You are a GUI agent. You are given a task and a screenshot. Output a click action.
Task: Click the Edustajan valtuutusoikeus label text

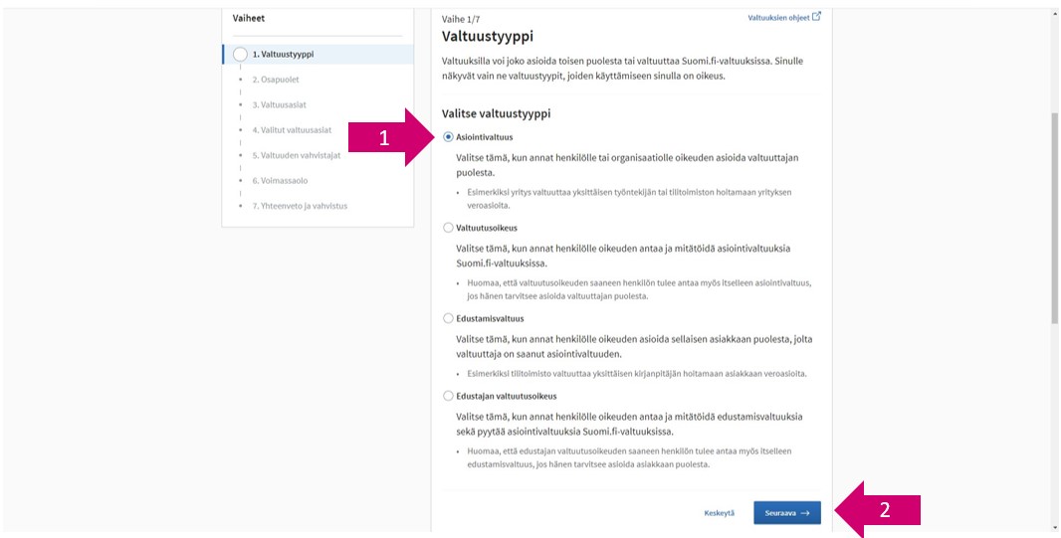507,396
